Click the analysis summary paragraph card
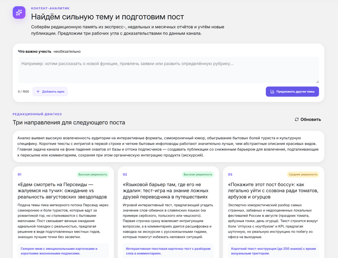The height and width of the screenshot is (258, 338). (168, 147)
